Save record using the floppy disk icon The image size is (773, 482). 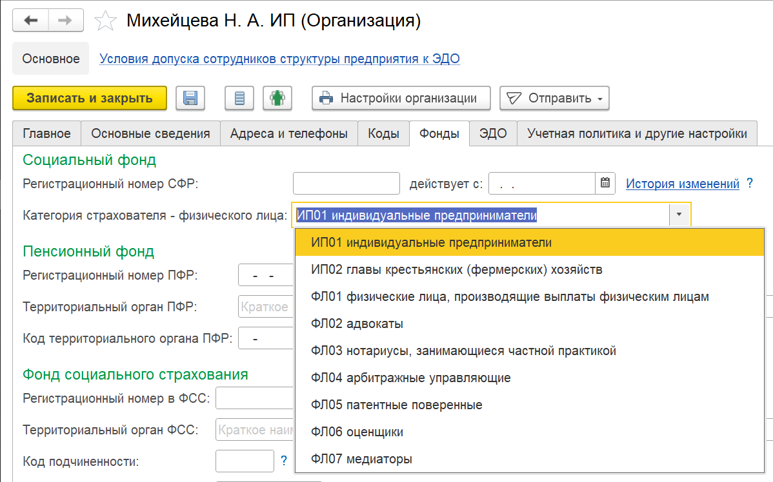click(190, 99)
